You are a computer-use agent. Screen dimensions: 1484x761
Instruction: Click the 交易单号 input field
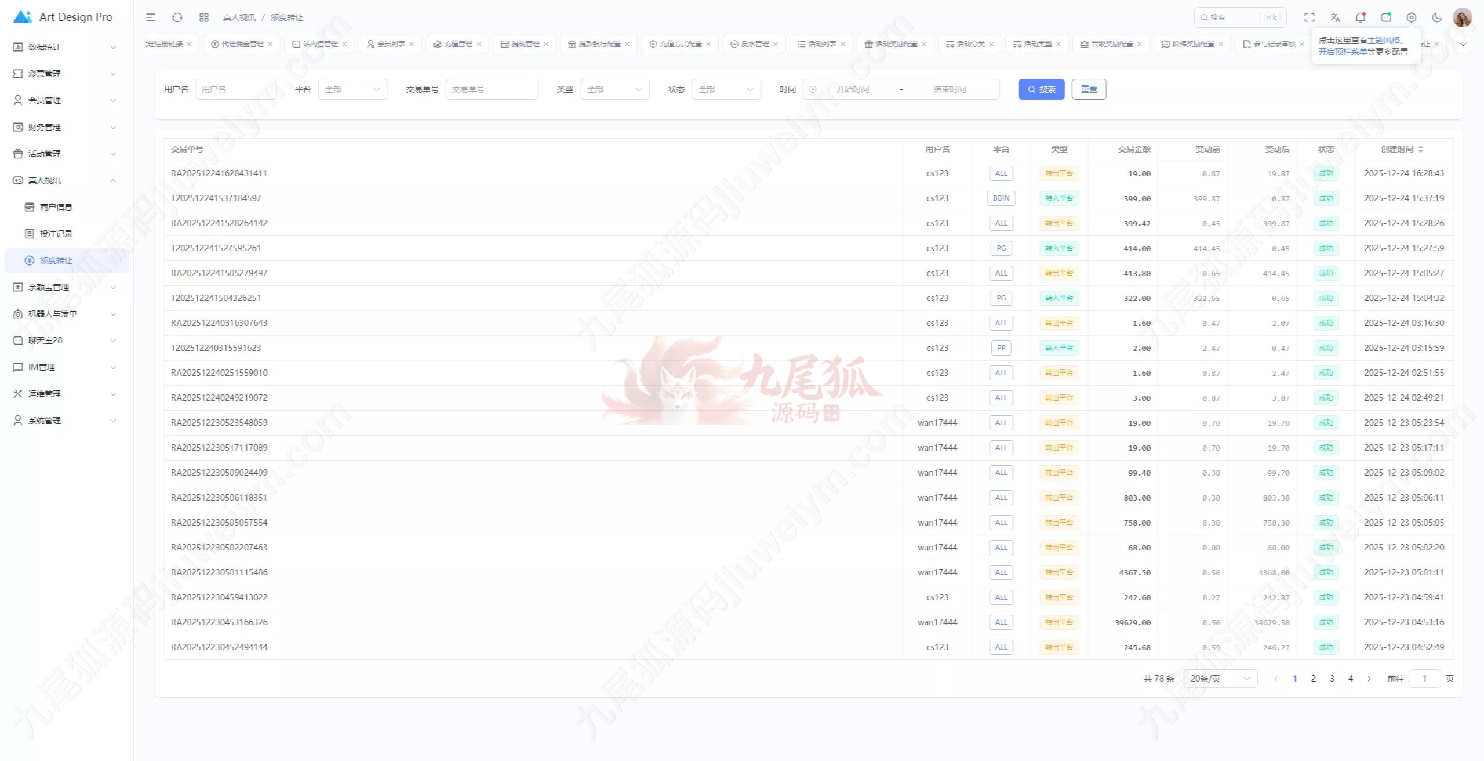coord(492,89)
